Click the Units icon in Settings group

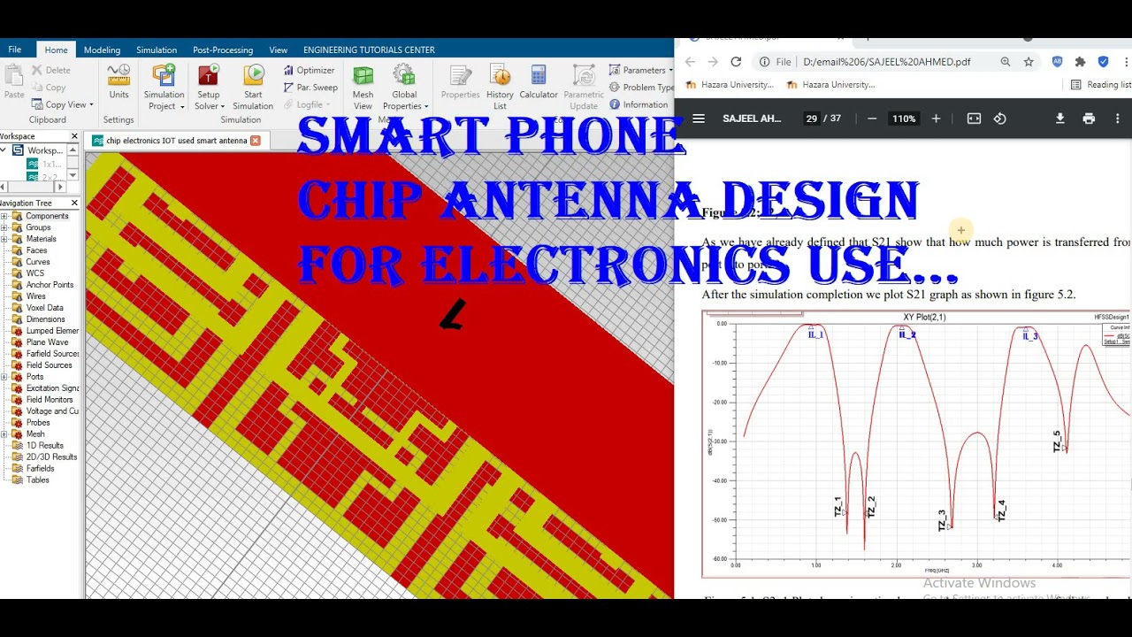(x=119, y=81)
